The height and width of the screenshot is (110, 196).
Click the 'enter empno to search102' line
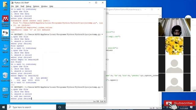[24, 75]
